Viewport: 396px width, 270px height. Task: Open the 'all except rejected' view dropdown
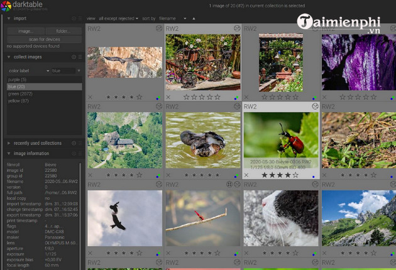119,18
